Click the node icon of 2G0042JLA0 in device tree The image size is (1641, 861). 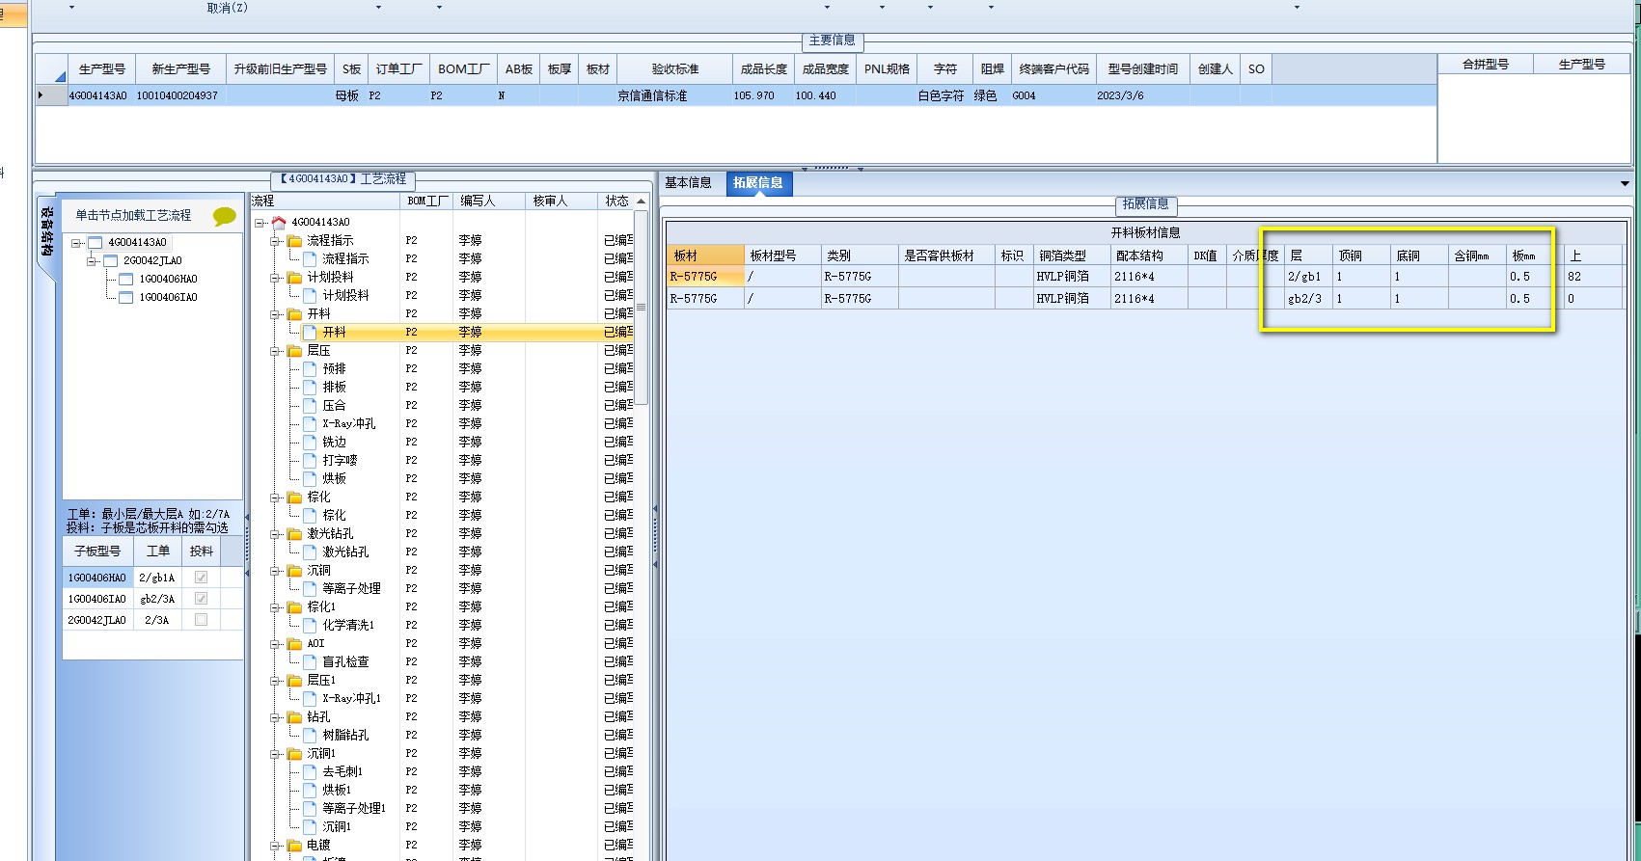click(x=110, y=260)
